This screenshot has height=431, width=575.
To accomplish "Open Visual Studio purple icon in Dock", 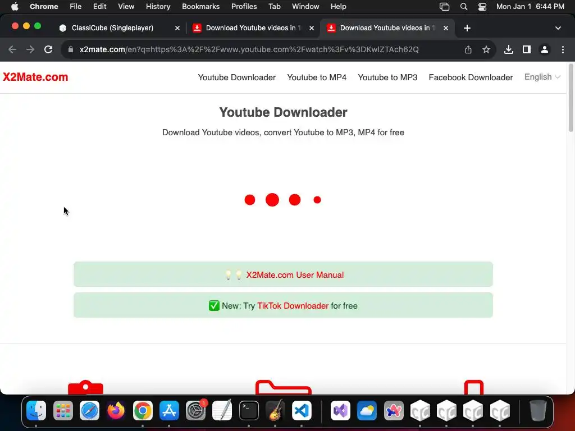I will click(x=340, y=410).
